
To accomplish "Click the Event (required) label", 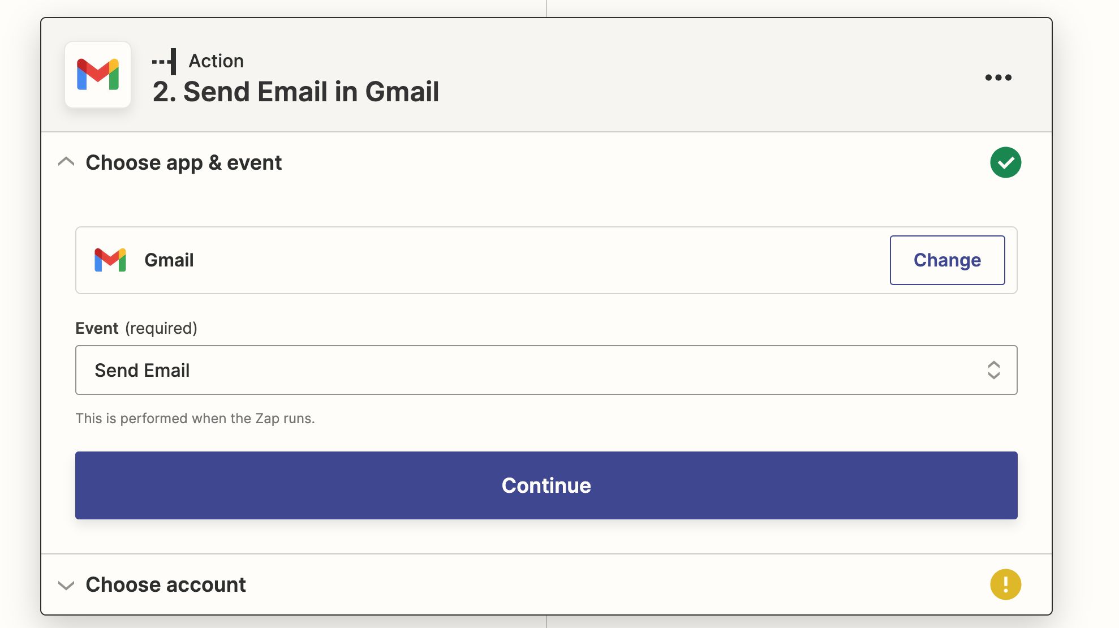I will pyautogui.click(x=136, y=328).
